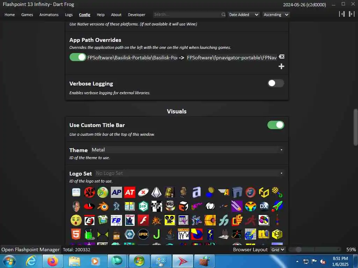Click the blue FB logo icon
The height and width of the screenshot is (268, 358).
coord(116,221)
